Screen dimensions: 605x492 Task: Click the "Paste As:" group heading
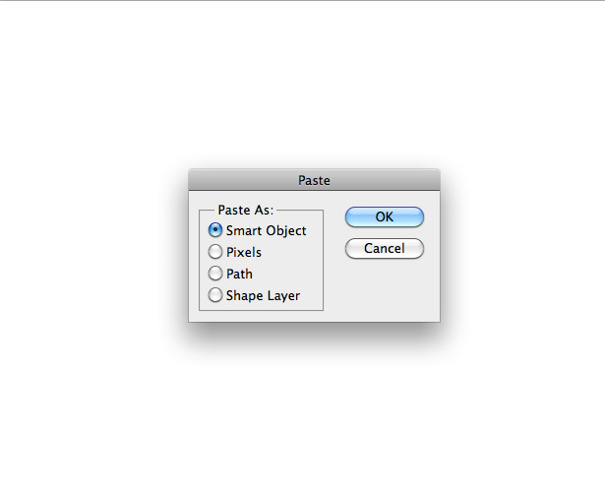[245, 210]
